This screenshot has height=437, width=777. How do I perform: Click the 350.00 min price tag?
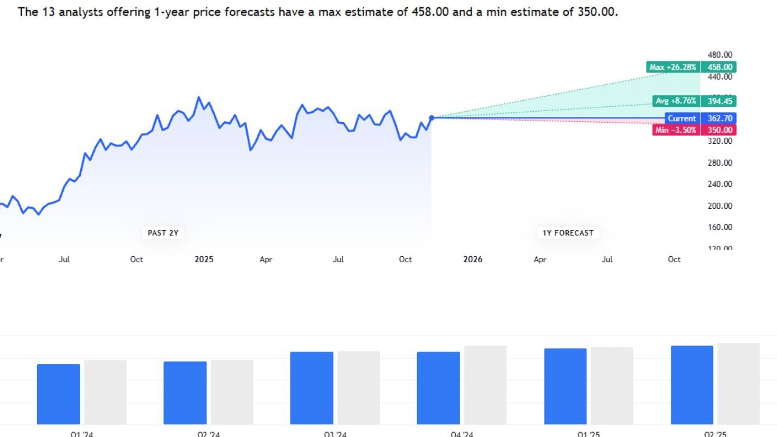[x=719, y=130]
